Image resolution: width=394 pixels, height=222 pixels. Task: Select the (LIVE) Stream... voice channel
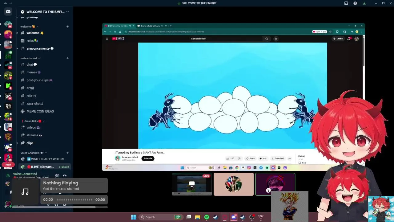(45, 167)
